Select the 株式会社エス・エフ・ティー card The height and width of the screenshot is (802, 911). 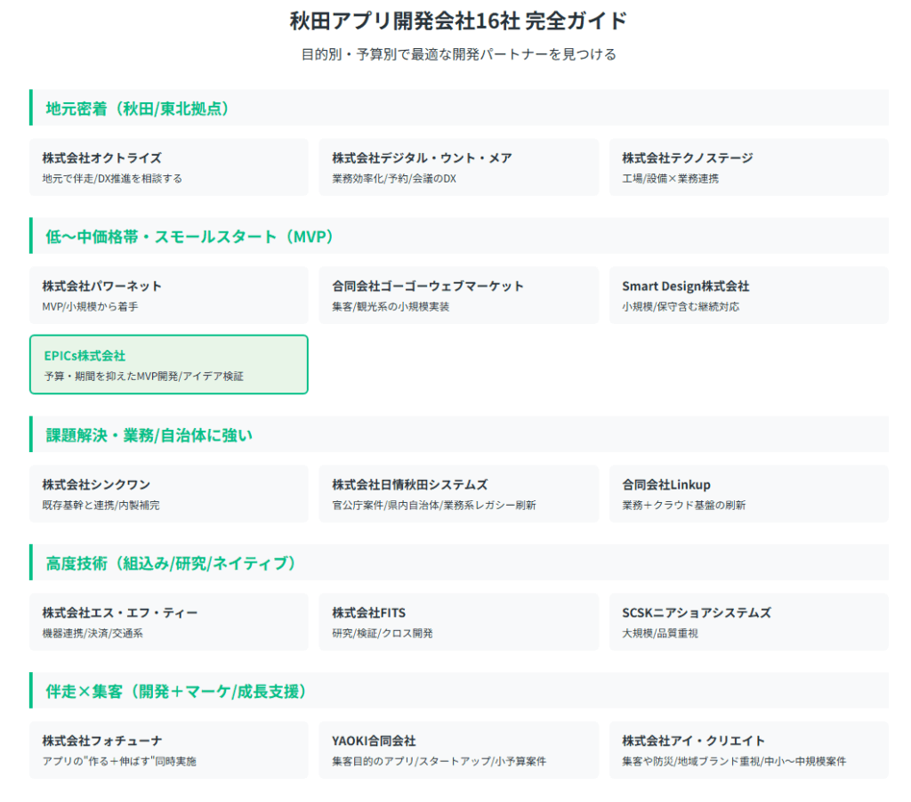[169, 622]
